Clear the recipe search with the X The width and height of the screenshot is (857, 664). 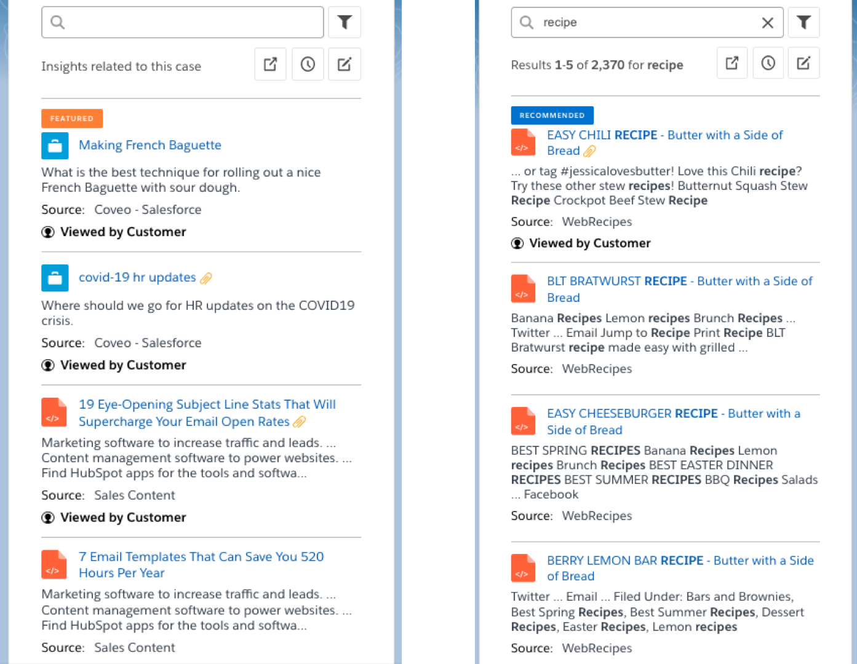click(767, 22)
